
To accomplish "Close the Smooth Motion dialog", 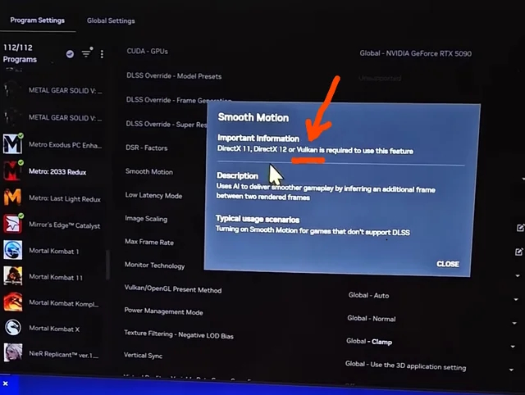I will (448, 264).
